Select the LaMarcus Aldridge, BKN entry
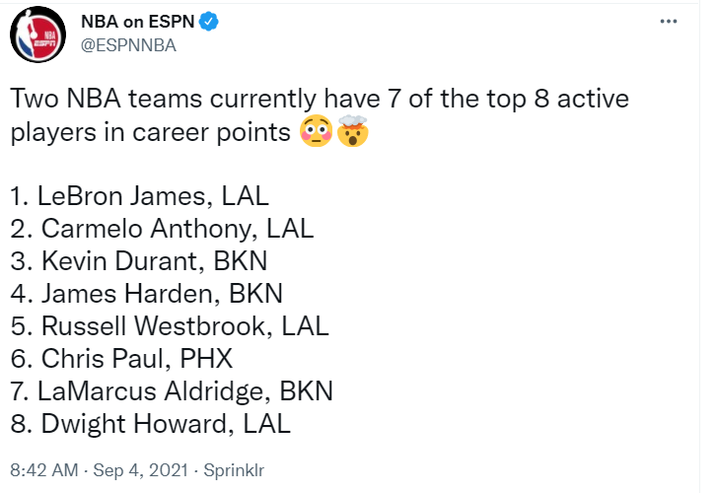 click(172, 391)
